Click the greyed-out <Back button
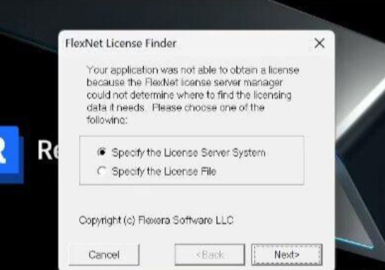385x270 pixels. point(210,254)
